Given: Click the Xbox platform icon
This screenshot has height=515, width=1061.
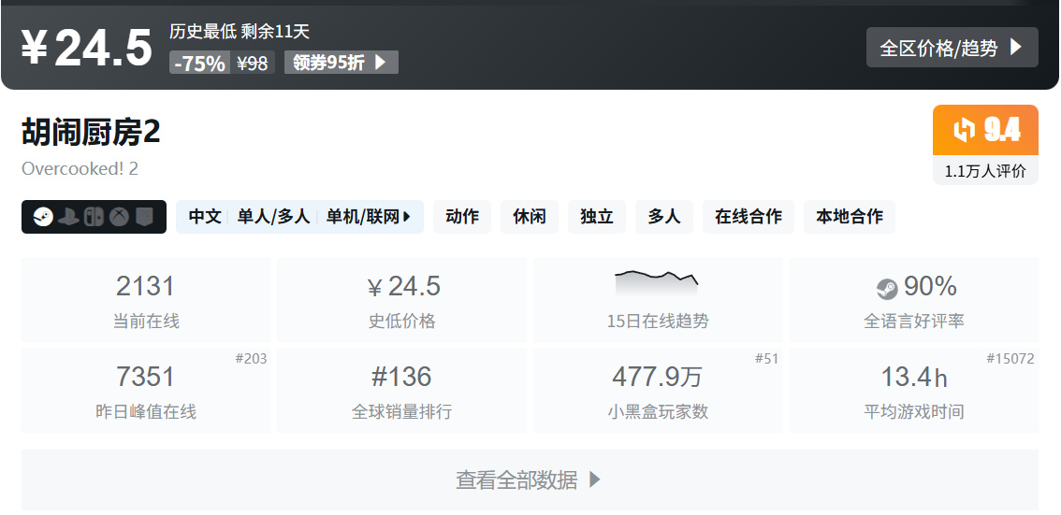Looking at the screenshot, I should tap(119, 217).
